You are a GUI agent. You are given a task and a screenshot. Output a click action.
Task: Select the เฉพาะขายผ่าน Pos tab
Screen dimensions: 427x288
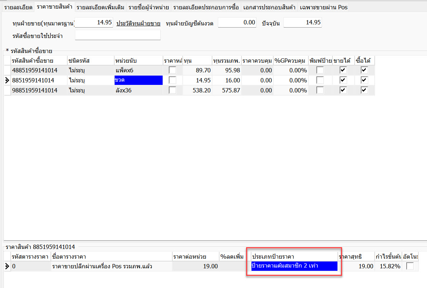(x=323, y=7)
